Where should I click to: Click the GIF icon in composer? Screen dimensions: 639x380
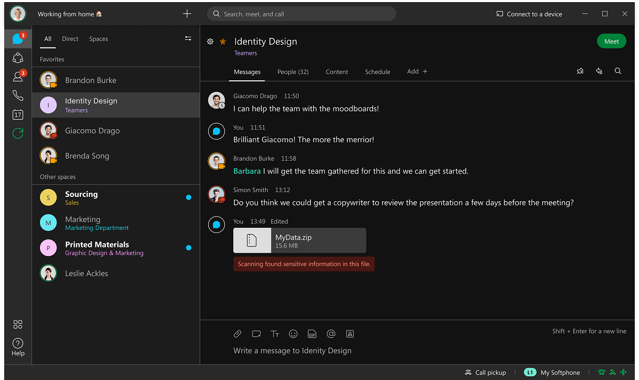click(312, 334)
